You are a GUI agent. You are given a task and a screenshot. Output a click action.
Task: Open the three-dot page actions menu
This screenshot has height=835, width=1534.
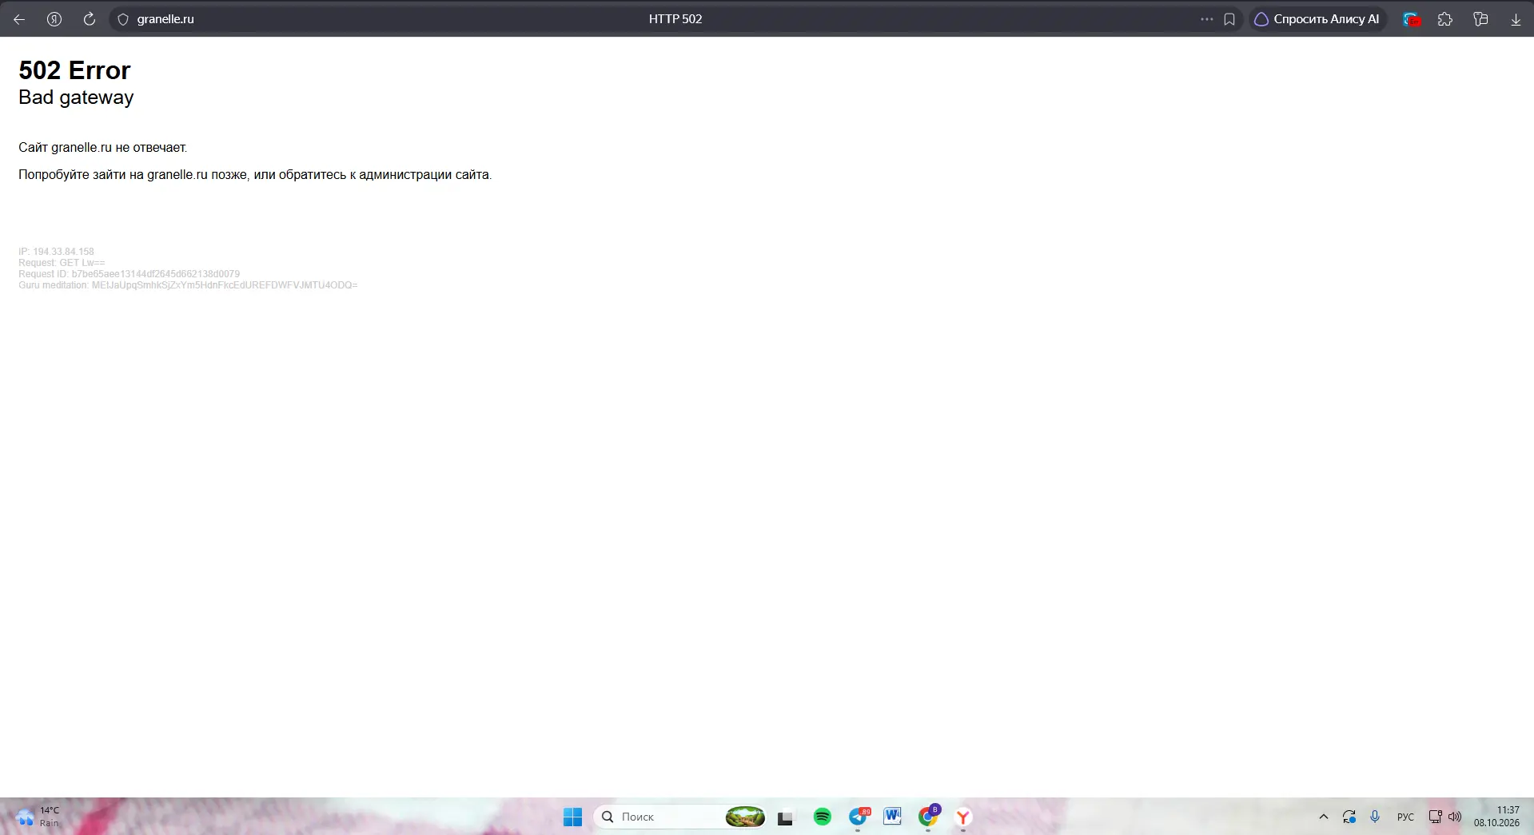[1207, 19]
